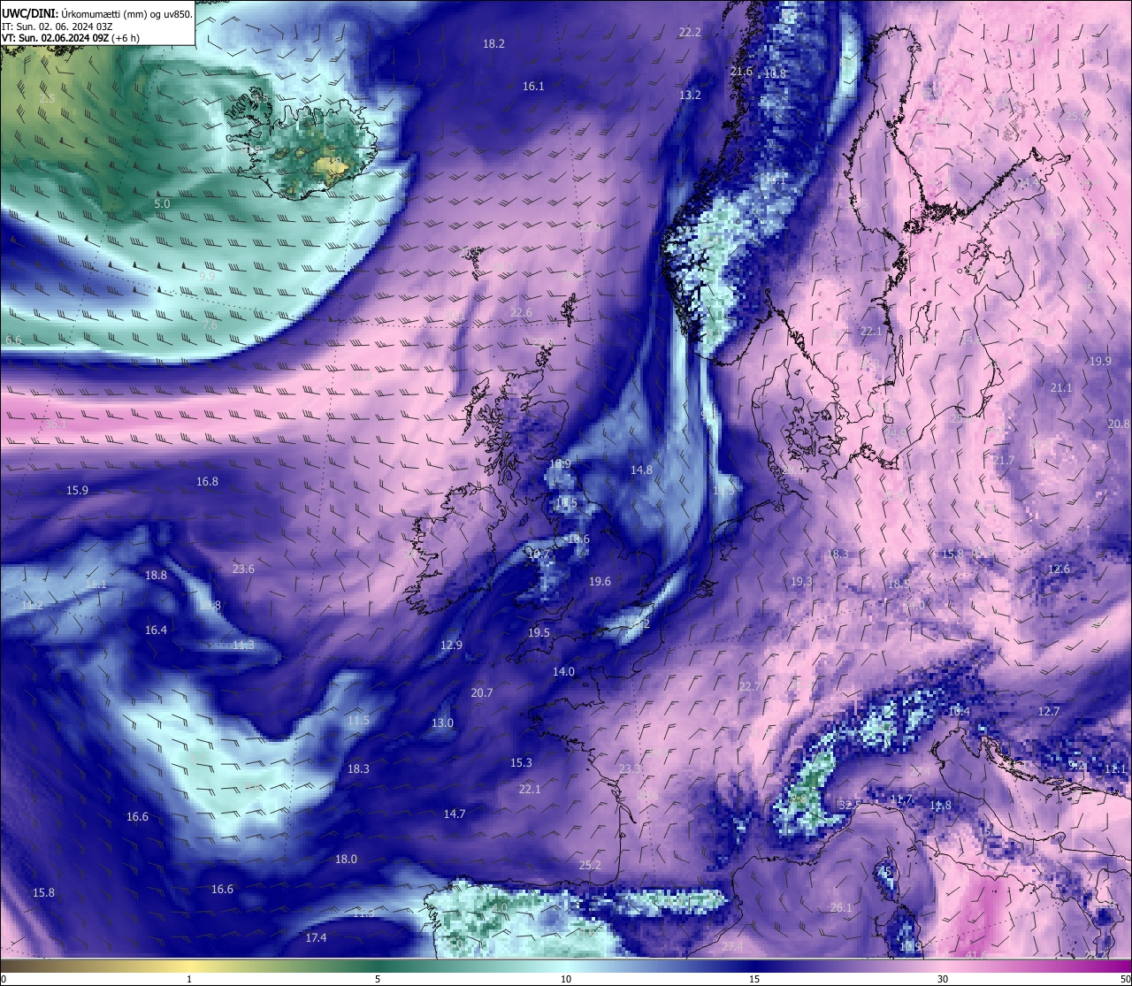Click the '1' tick label on color scale
This screenshot has width=1132, height=986.
coord(189,979)
